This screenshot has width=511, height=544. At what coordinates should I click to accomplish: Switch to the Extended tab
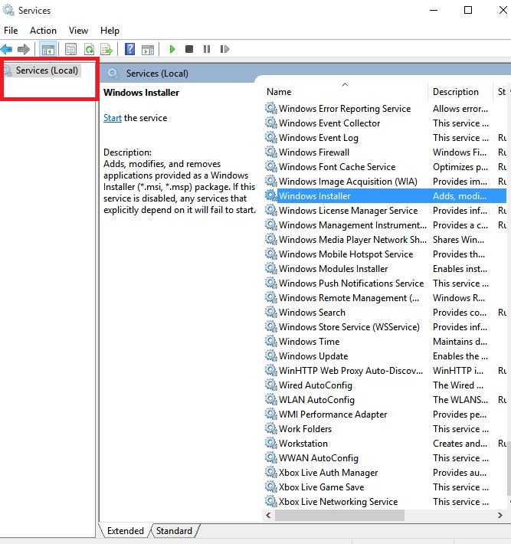(x=125, y=531)
